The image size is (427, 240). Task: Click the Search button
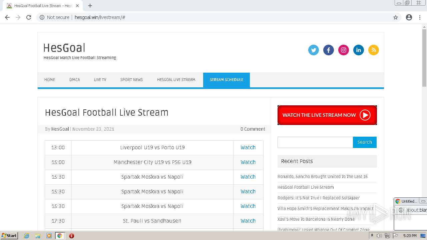pyautogui.click(x=365, y=142)
